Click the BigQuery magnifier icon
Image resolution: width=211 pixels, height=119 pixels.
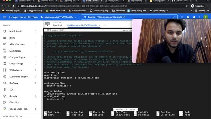coord(5,83)
